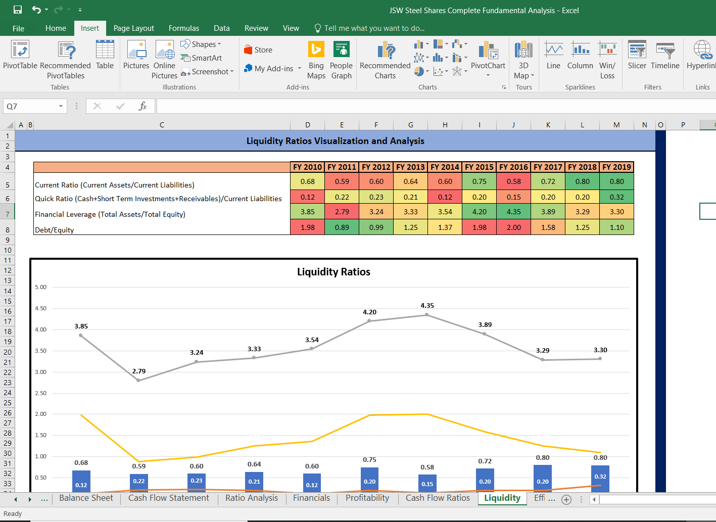Click in the formula bar

436,106
